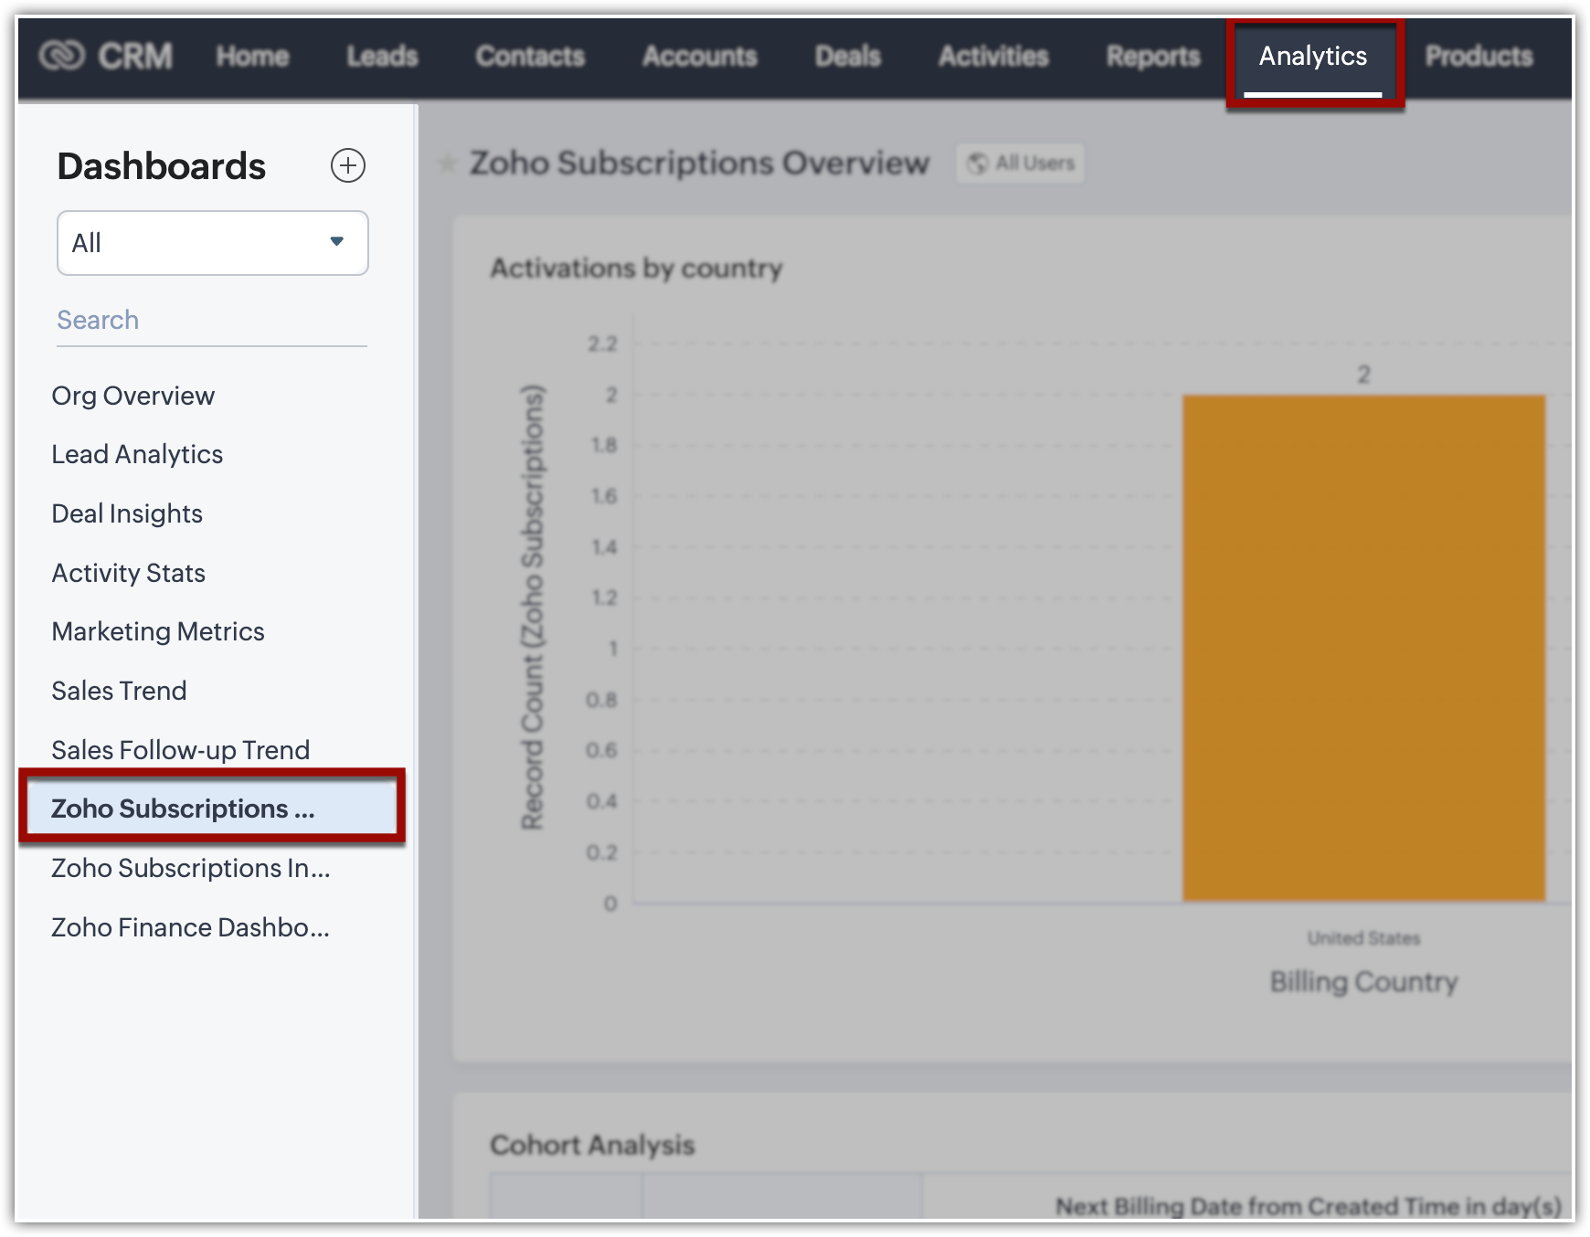
Task: Open Deal Insights dashboard
Action: click(127, 514)
